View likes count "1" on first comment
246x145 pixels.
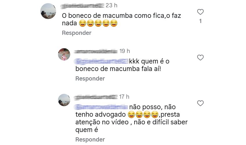coord(200,21)
